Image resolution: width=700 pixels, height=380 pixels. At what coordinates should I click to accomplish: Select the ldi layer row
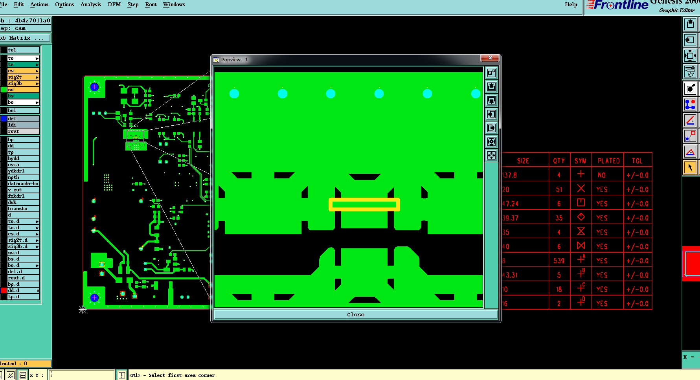click(x=24, y=125)
